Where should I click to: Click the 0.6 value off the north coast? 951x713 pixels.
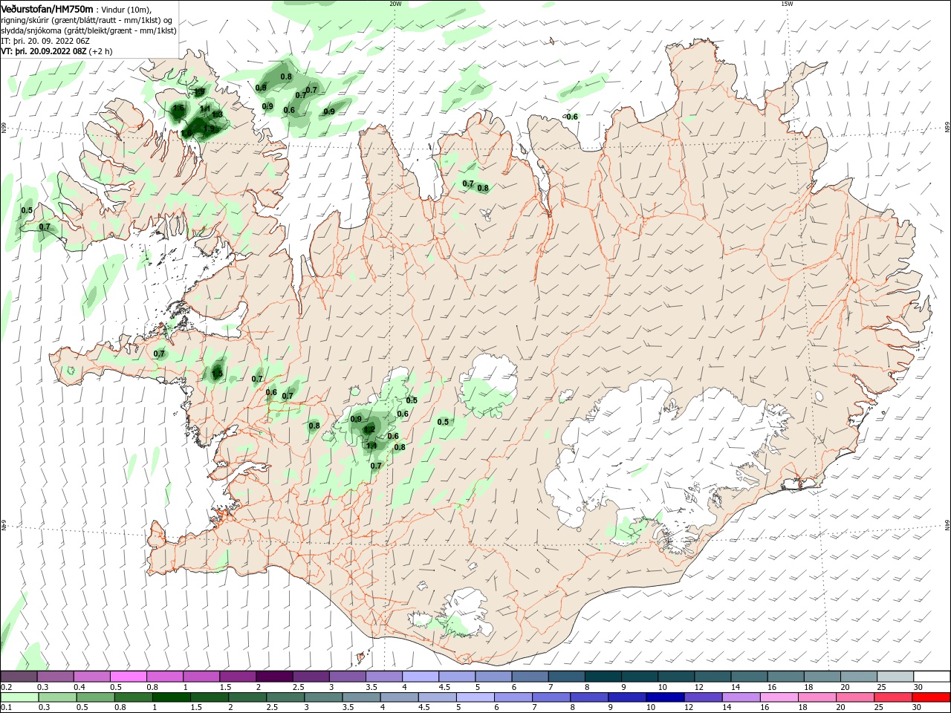pyautogui.click(x=571, y=117)
